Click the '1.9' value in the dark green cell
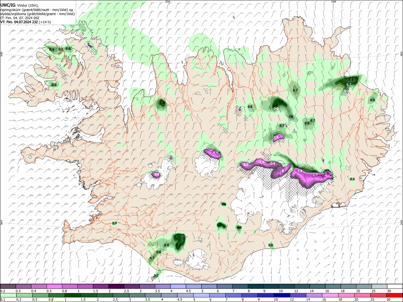Viewport: 403px width, 302px height. point(162,103)
